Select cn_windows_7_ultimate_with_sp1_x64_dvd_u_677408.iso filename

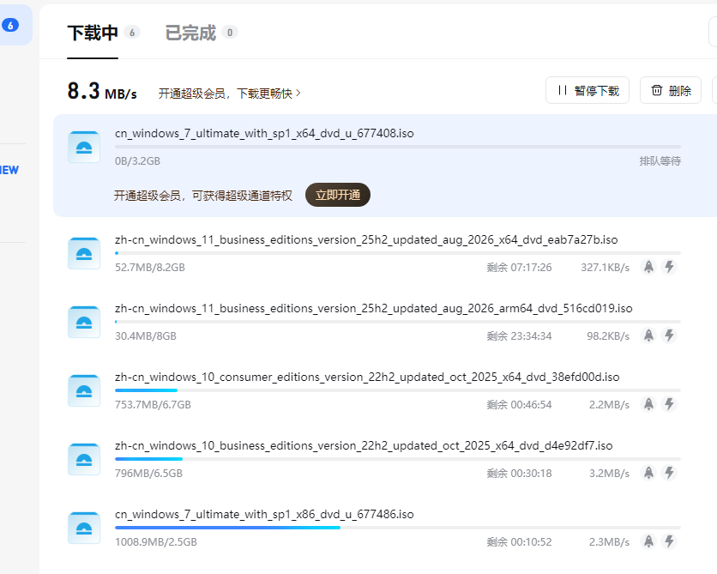264,134
